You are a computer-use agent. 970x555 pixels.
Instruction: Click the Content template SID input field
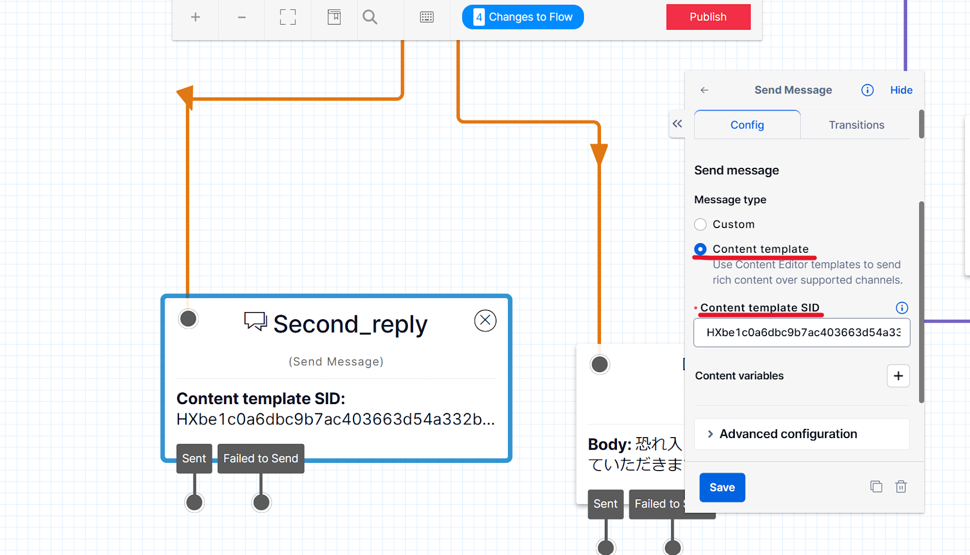point(801,332)
